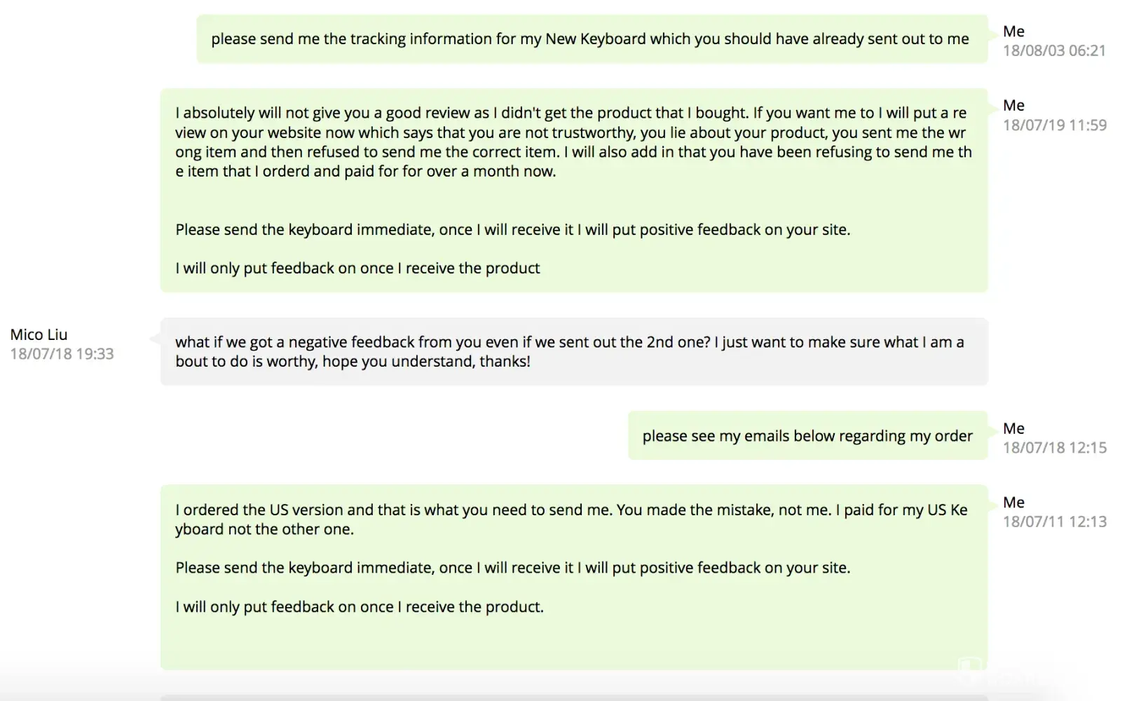
Task: Click the "Me" label above 18/07/19 11:59
Action: [1013, 106]
